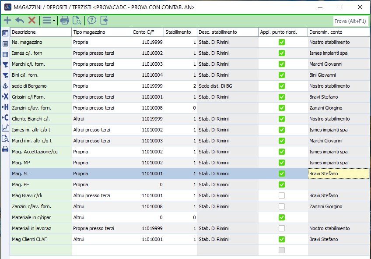Check punto riord. for Zanzini c/lav. forn. Altrui row
Image resolution: width=371 pixels, height=259 pixels.
point(282,207)
